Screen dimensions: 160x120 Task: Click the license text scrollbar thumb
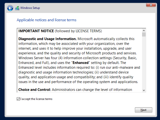[144, 34]
